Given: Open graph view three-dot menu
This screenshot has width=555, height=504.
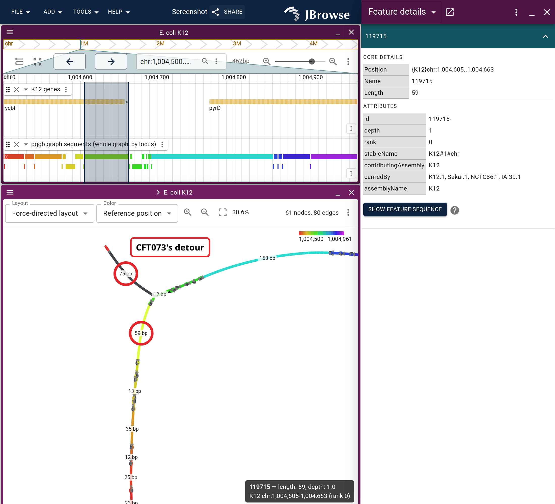Looking at the screenshot, I should [348, 212].
